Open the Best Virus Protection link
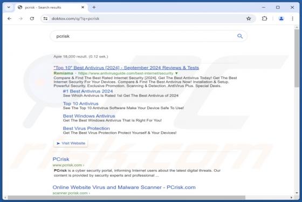 point(86,128)
